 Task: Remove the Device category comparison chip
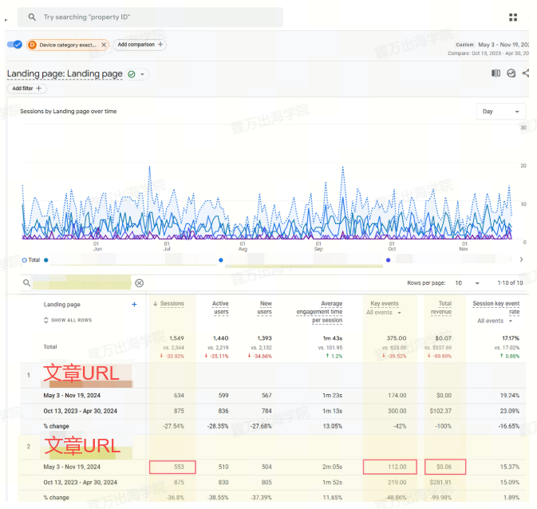point(104,45)
